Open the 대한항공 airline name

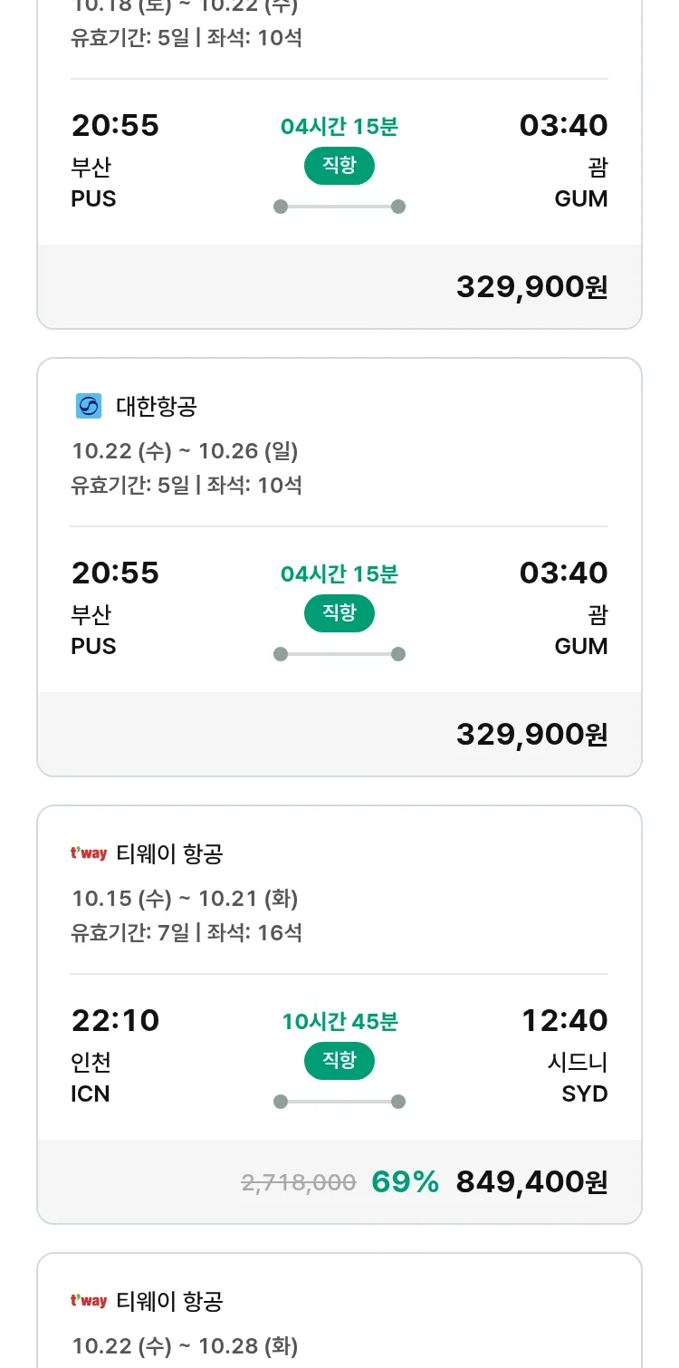157,407
